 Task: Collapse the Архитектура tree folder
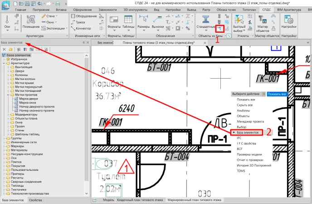(x=4, y=64)
